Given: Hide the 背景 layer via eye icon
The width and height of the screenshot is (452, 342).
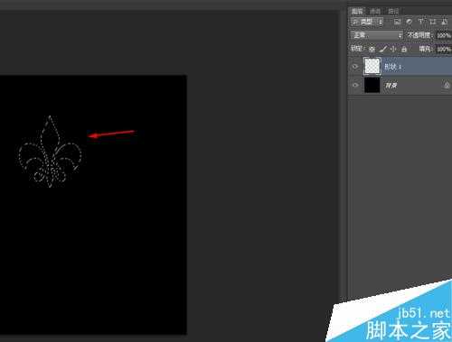Looking at the screenshot, I should (x=355, y=85).
